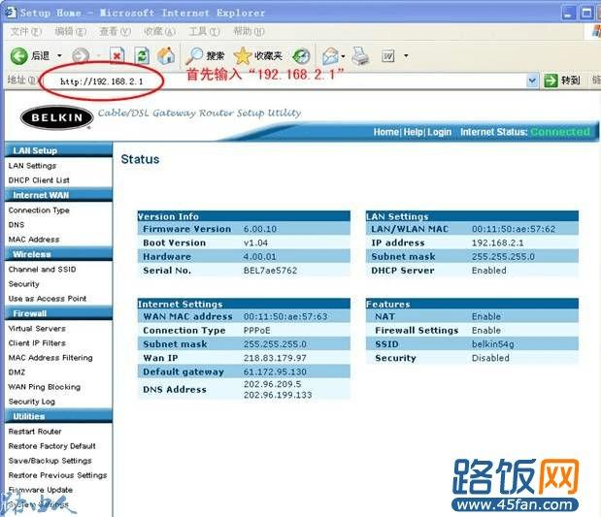Open the 工具(T) menu
Screen dimensions: 601x517
click(x=204, y=31)
